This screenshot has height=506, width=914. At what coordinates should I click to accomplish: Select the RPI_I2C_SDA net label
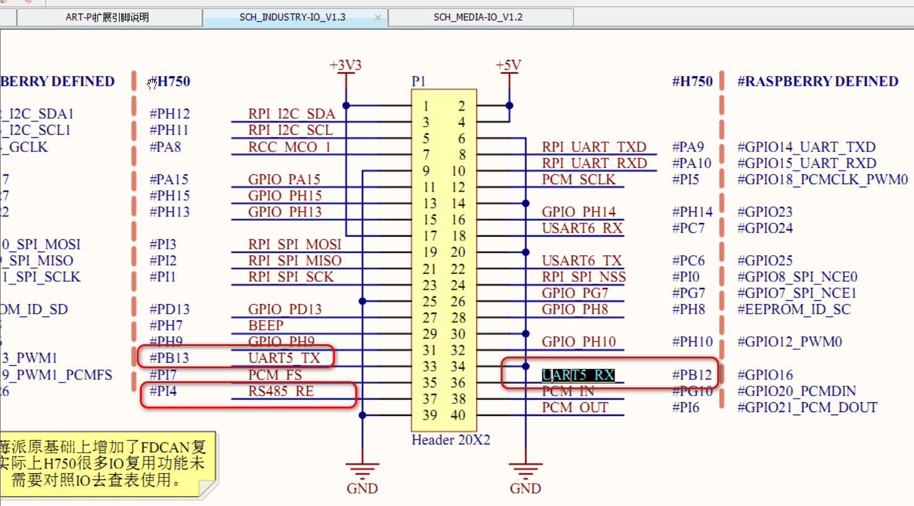click(291, 114)
